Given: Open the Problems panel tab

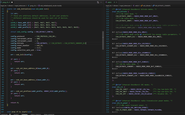Looking at the screenshot, I should pyautogui.click(x=4, y=114).
